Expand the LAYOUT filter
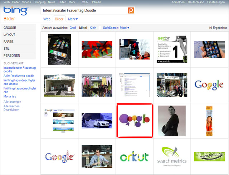Viewport: 229px width, 175px height. (19, 35)
